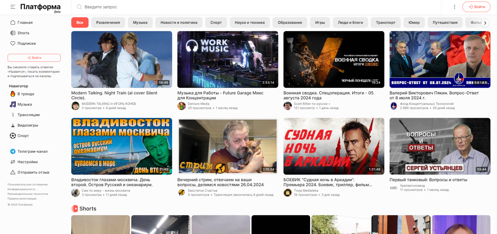Image resolution: width=497 pixels, height=234 pixels.
Task: Select the Новости и политика chip
Action: (179, 22)
